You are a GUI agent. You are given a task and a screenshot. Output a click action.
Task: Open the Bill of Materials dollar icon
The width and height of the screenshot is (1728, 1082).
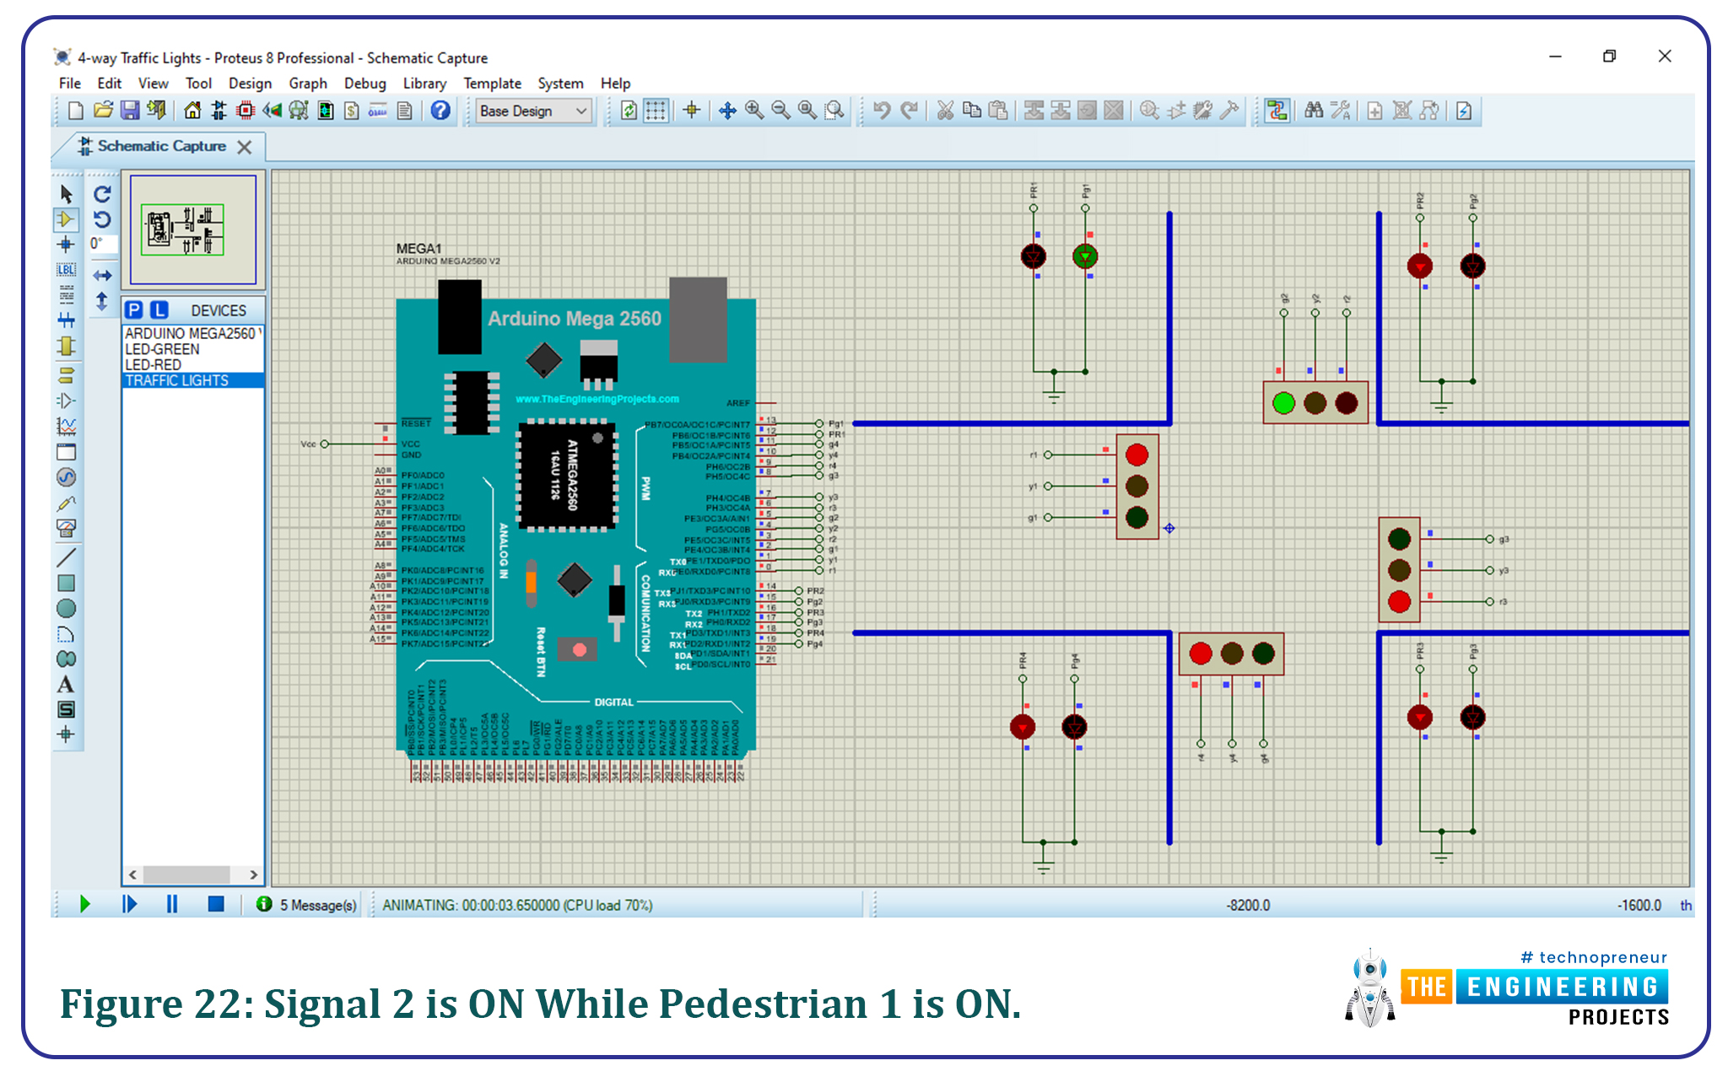[352, 110]
